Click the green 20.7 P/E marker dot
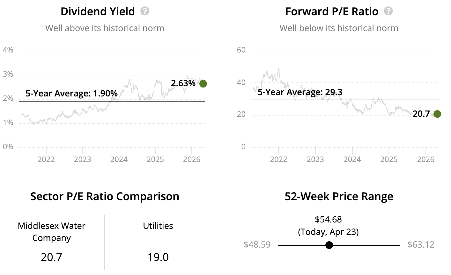The width and height of the screenshot is (451, 275). (x=437, y=114)
